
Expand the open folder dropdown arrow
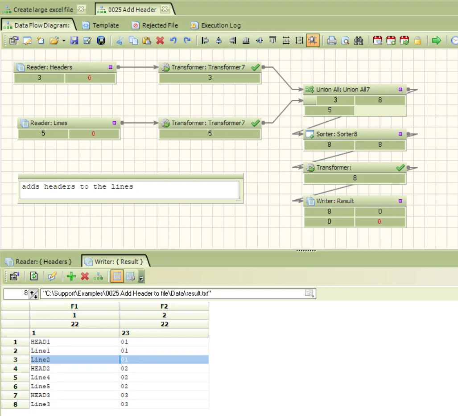(64, 41)
